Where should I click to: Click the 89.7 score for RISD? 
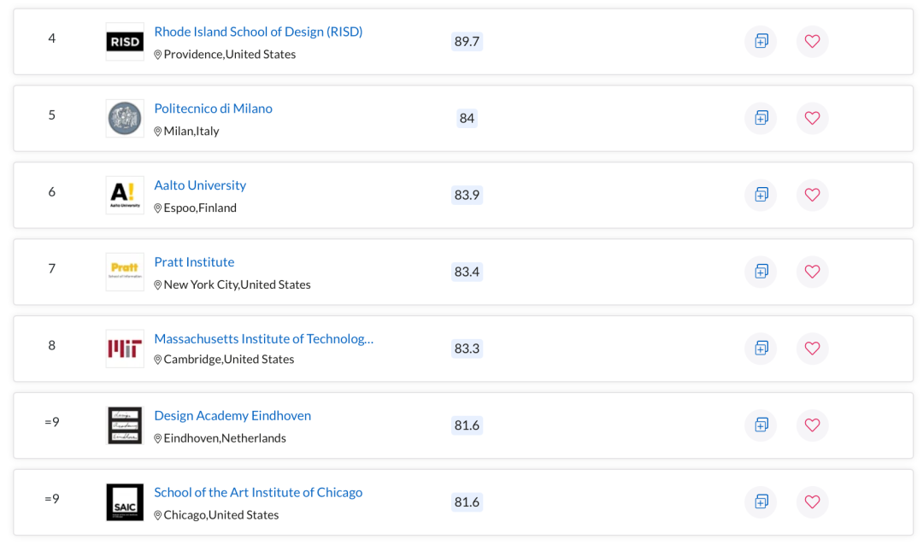pos(467,41)
